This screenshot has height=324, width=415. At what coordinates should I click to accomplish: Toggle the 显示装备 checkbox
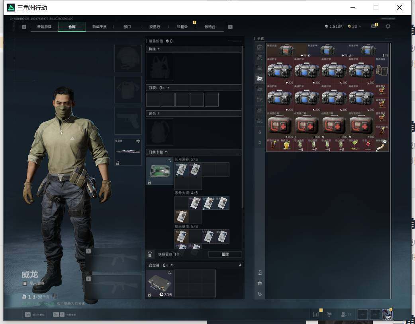(25, 283)
